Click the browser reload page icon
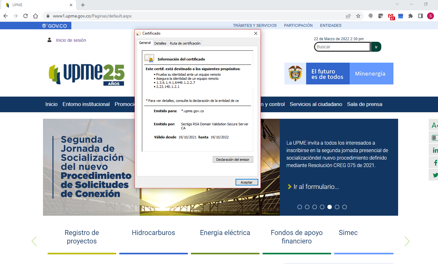 26,16
